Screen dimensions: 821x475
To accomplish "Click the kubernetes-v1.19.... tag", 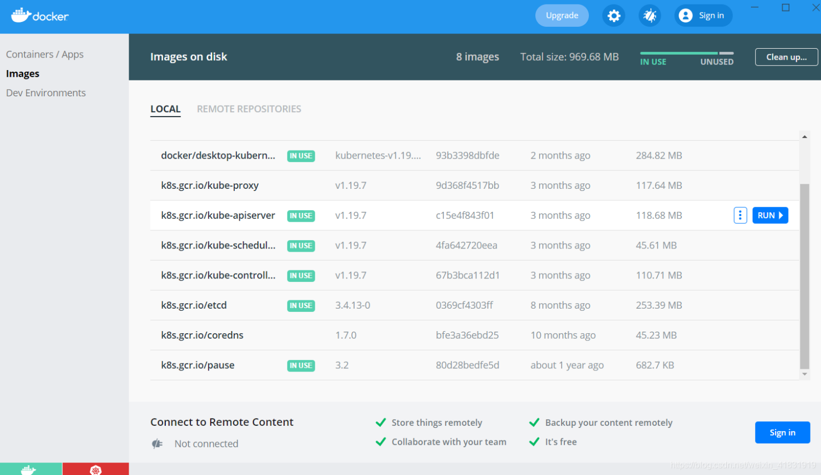I will point(378,155).
